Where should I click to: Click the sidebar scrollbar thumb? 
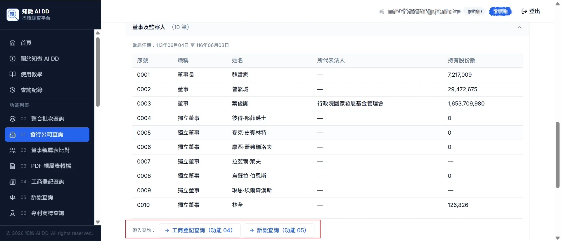[98, 72]
